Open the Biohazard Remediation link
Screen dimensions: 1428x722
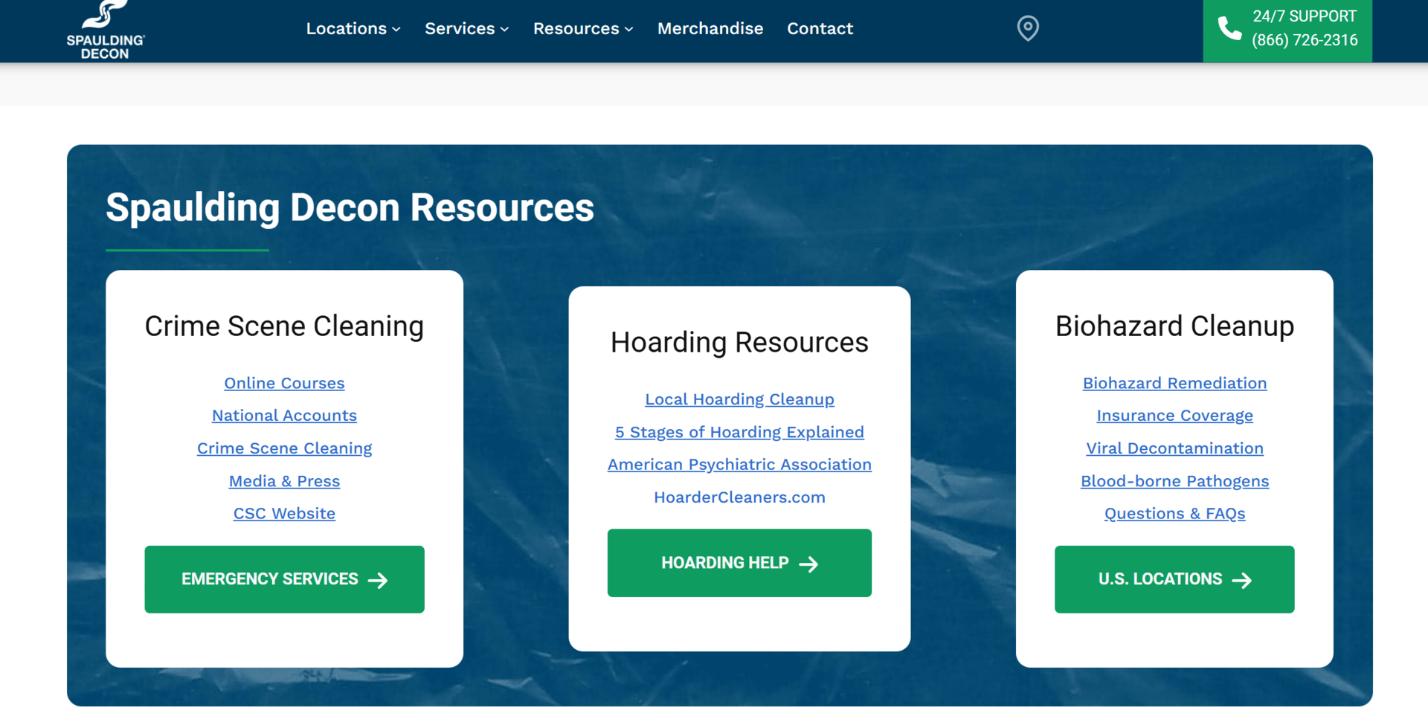click(x=1174, y=383)
